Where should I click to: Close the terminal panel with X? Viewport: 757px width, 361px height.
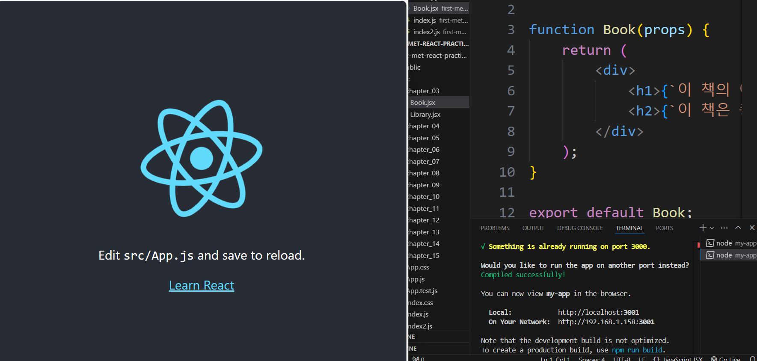tap(752, 228)
